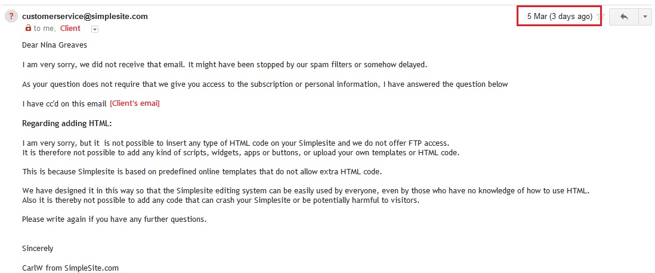Click the line mentioning FTP access
The width and height of the screenshot is (655, 273).
235,143
